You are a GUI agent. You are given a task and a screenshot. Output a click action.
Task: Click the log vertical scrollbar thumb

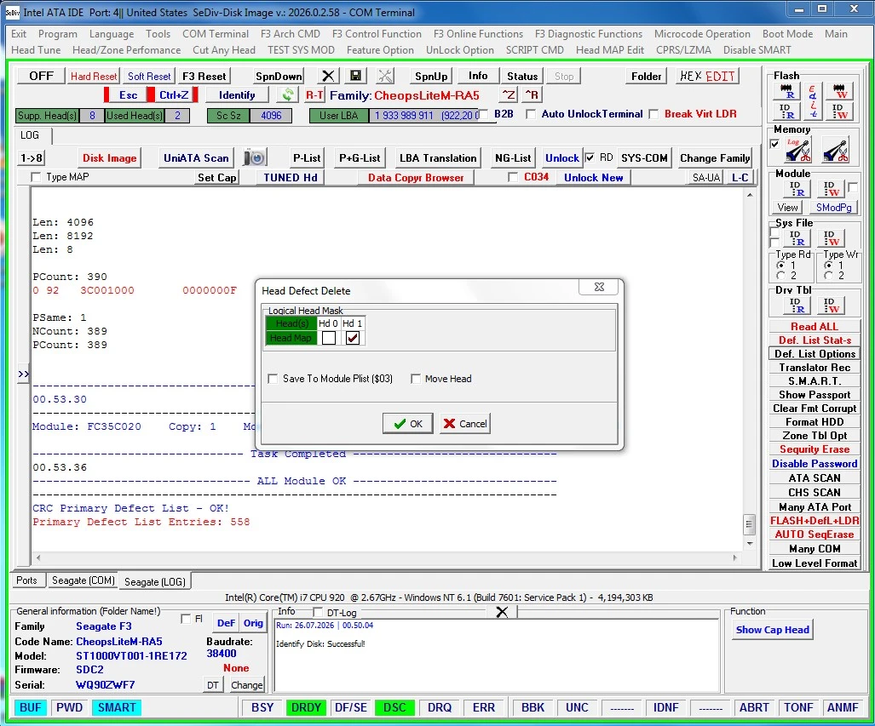click(750, 524)
